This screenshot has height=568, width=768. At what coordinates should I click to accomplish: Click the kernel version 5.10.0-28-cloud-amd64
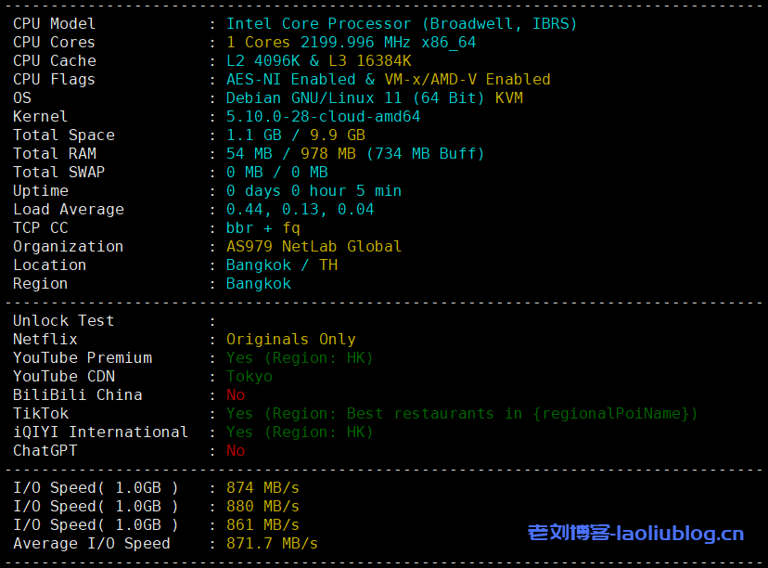323,117
